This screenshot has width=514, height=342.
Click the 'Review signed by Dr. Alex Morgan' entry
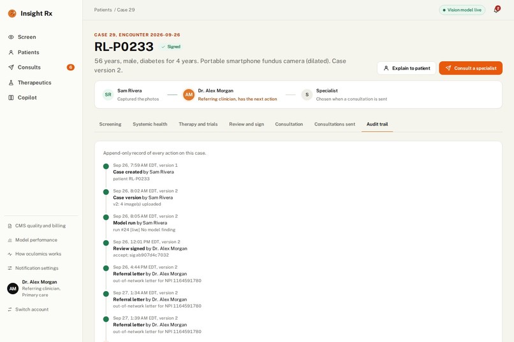pos(150,248)
